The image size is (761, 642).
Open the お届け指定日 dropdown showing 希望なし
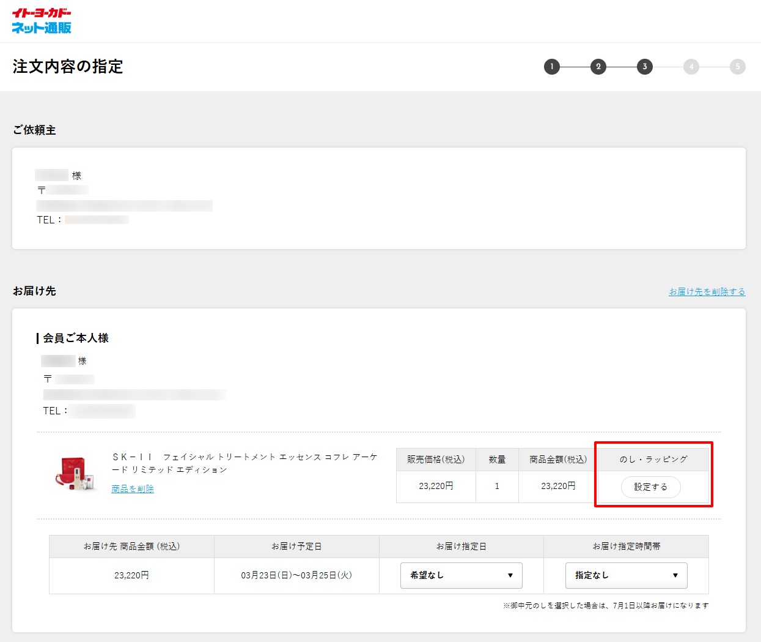[x=461, y=575]
